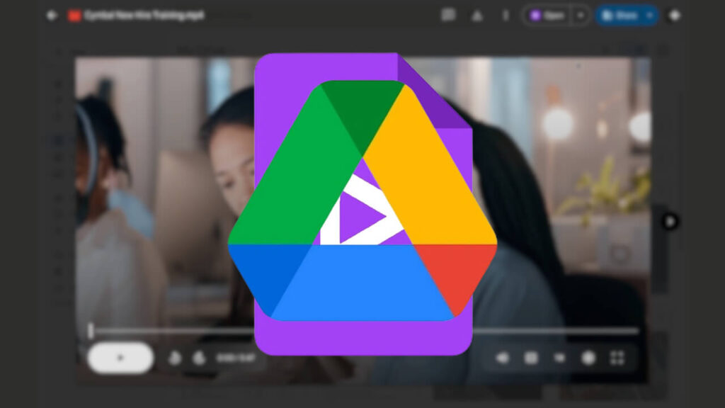725x408 pixels.
Task: Click the add-to-Drive icon near Share button
Action: (x=675, y=15)
